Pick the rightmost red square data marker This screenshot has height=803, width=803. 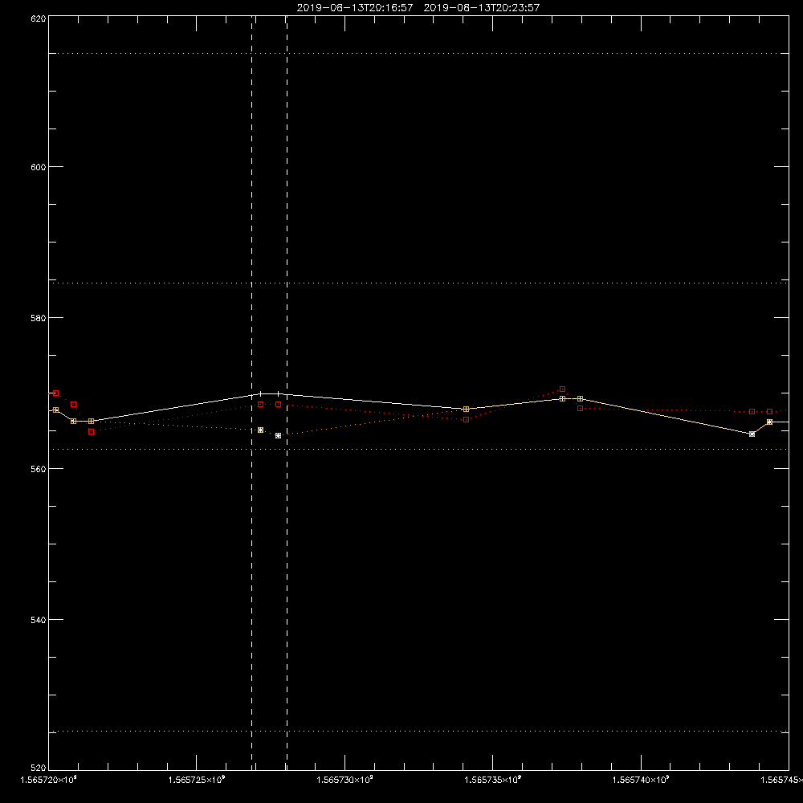[770, 412]
